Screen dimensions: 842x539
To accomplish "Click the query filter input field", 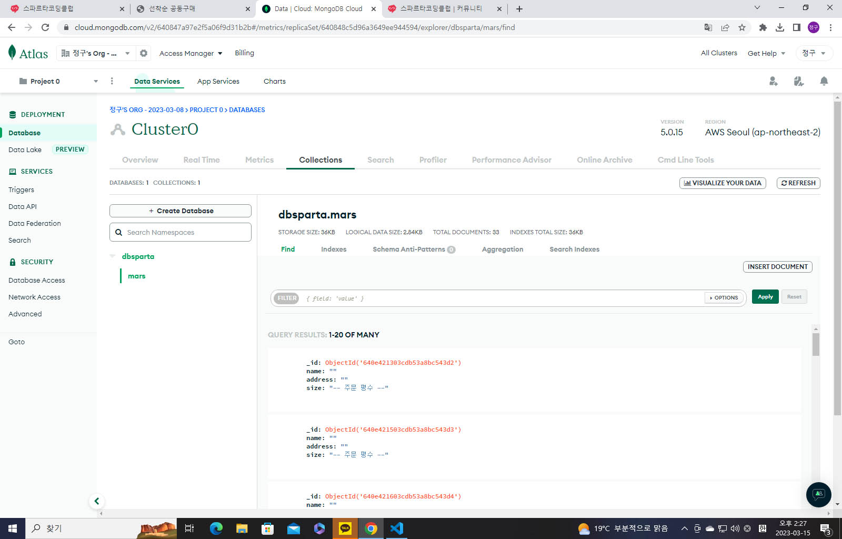I will [503, 298].
